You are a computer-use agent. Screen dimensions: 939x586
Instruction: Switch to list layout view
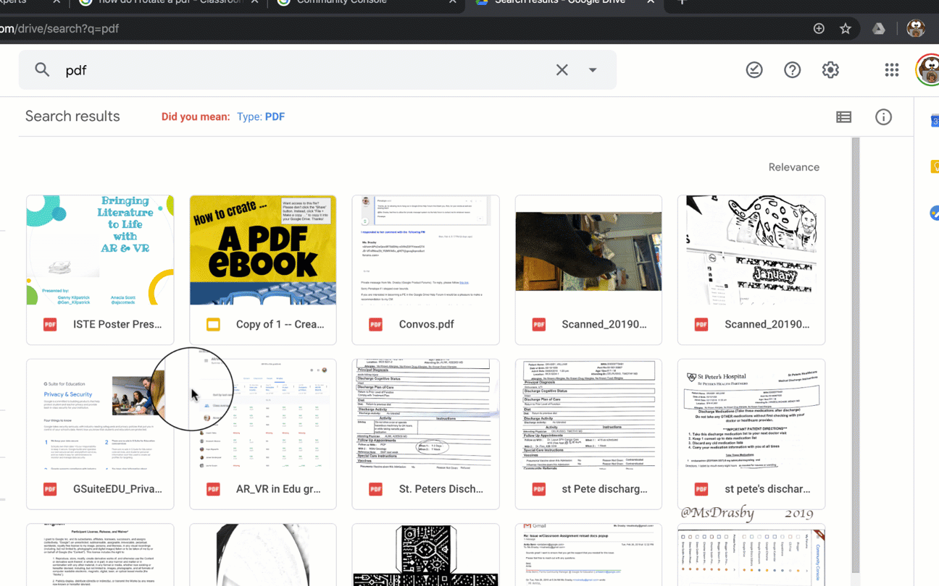(x=843, y=116)
